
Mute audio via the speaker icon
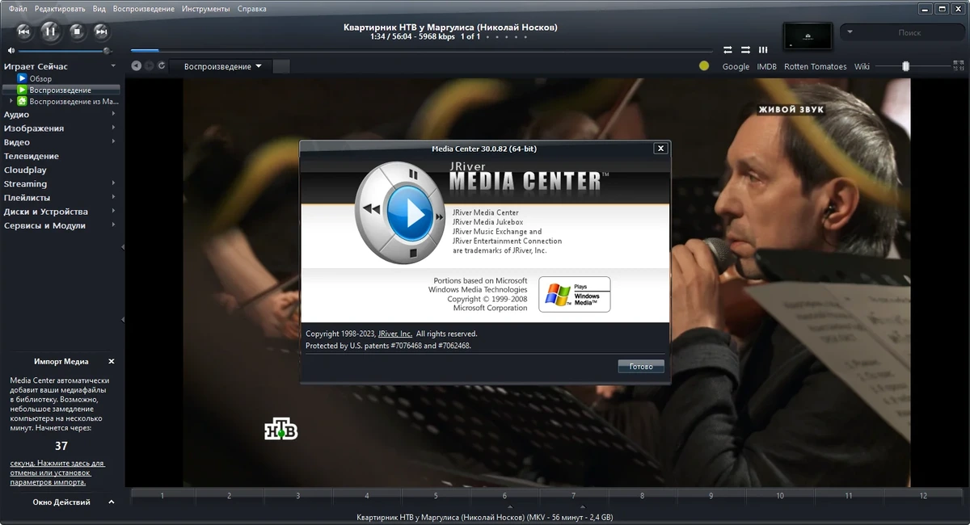11,50
